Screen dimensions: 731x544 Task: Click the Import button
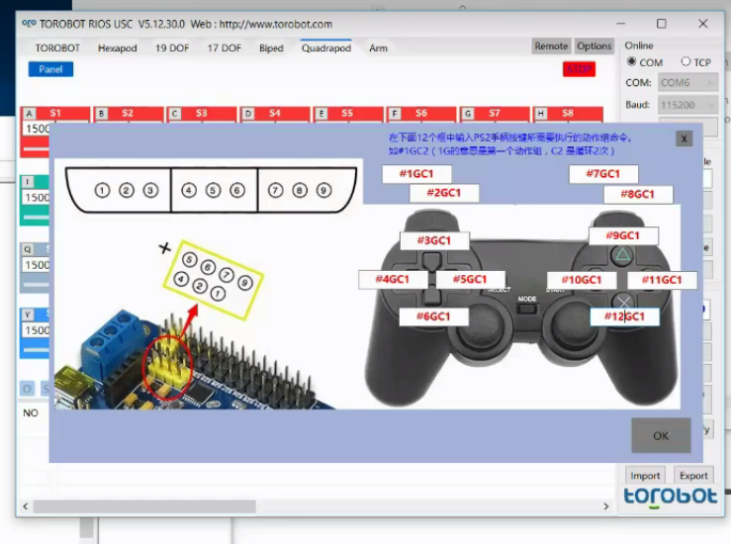(645, 476)
